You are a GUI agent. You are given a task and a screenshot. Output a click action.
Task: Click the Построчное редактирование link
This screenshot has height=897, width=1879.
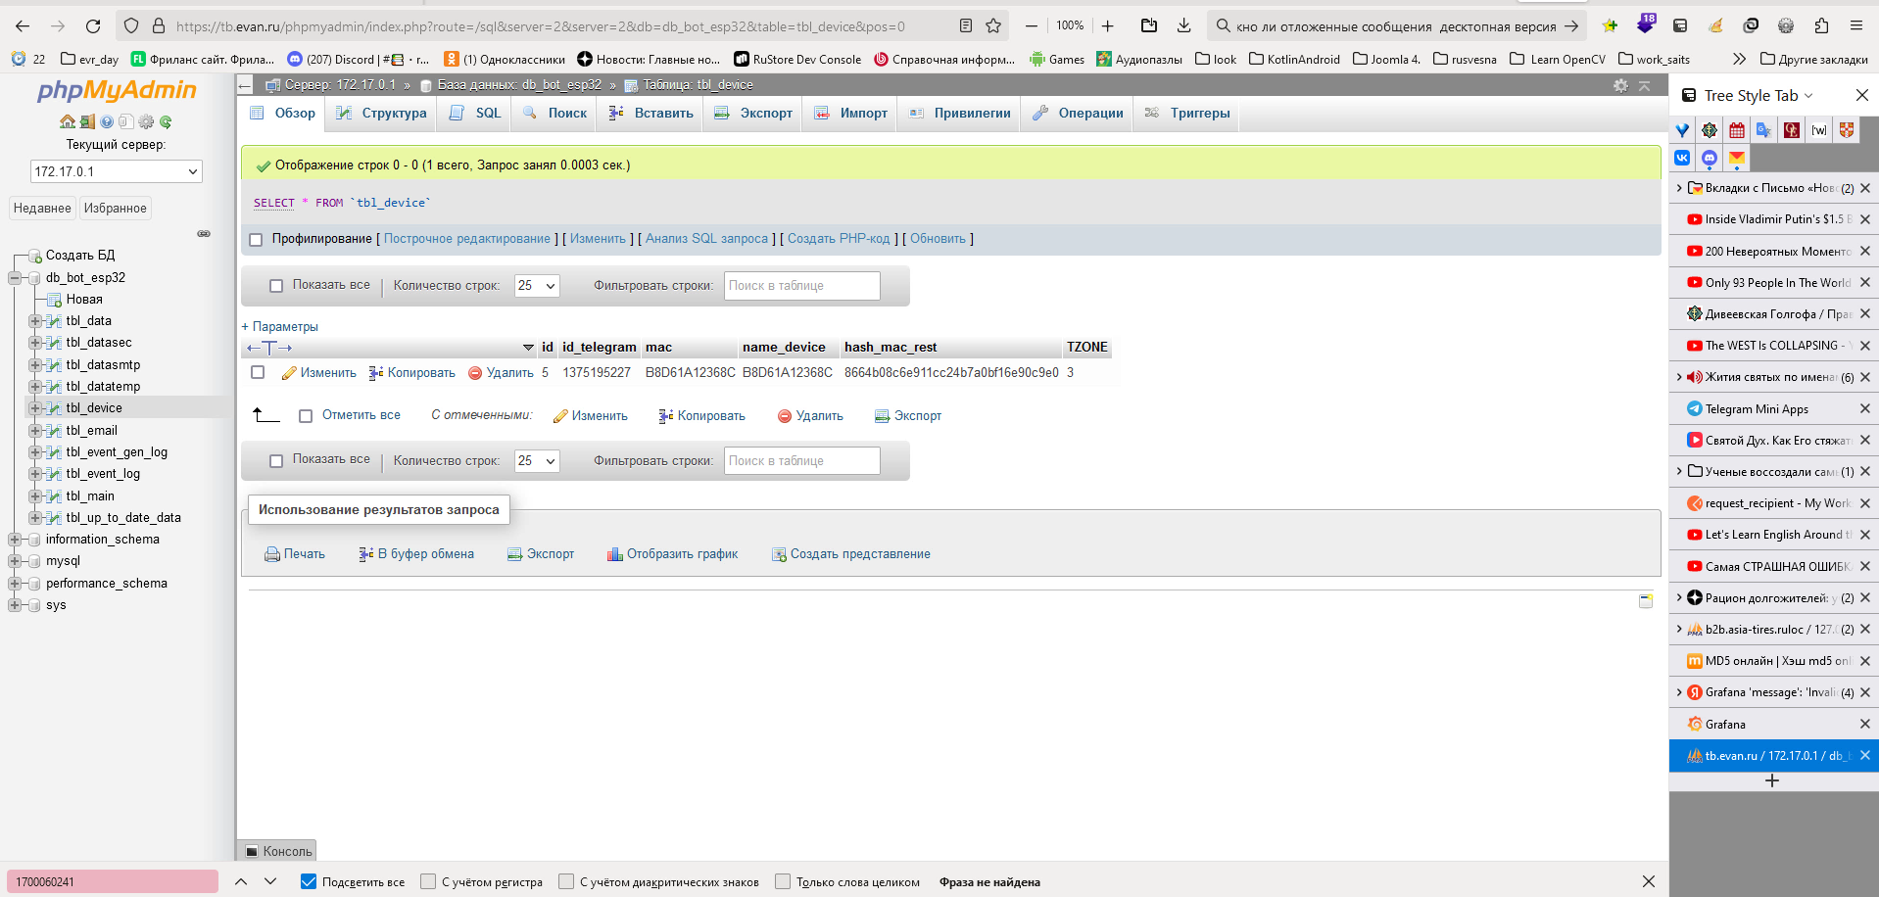467,239
